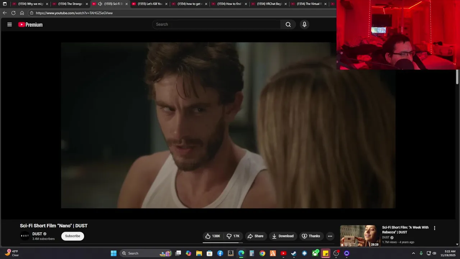460x259 pixels.
Task: Open File Explorer from taskbar
Action: tap(199, 253)
